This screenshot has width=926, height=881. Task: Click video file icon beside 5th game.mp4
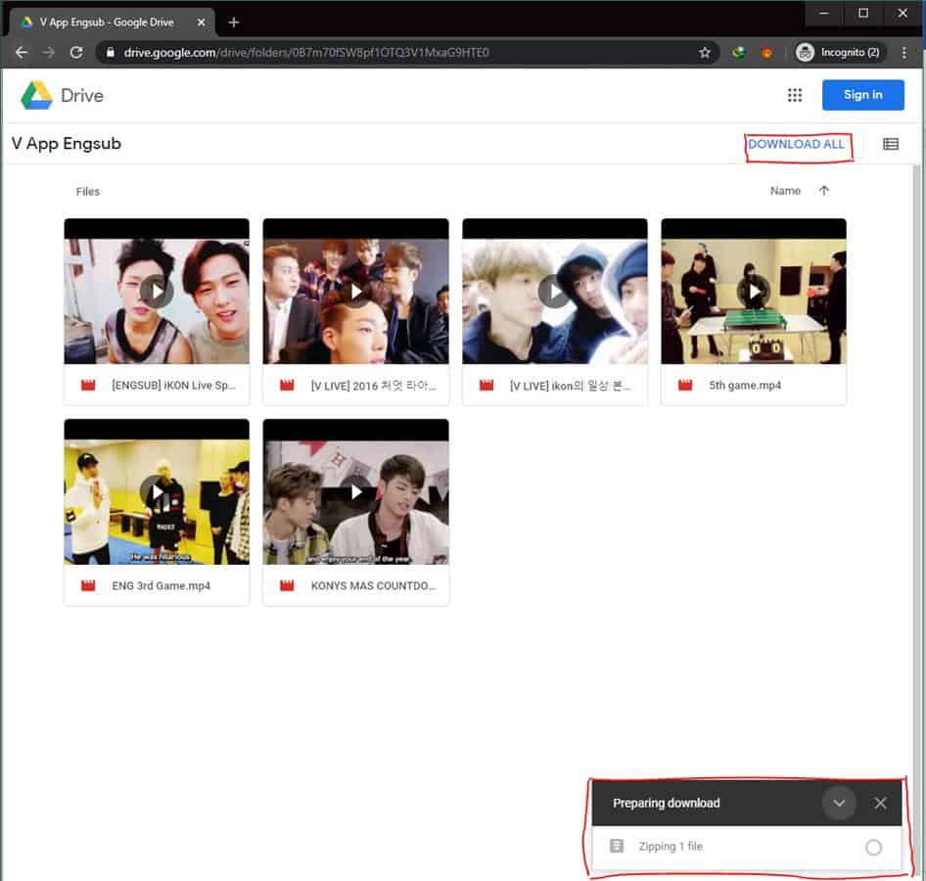coord(685,386)
